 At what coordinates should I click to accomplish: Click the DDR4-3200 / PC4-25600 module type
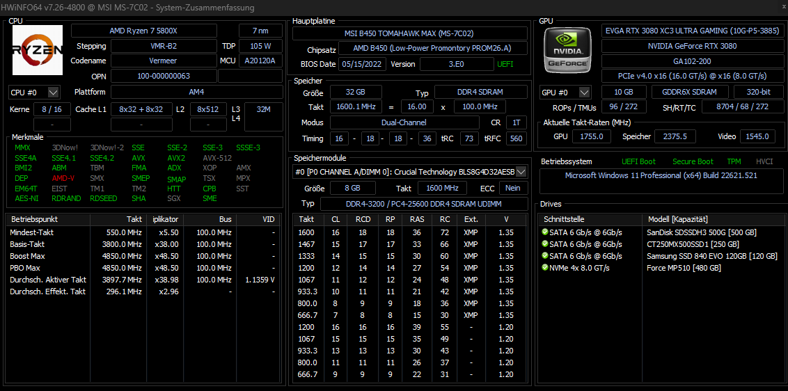(424, 204)
